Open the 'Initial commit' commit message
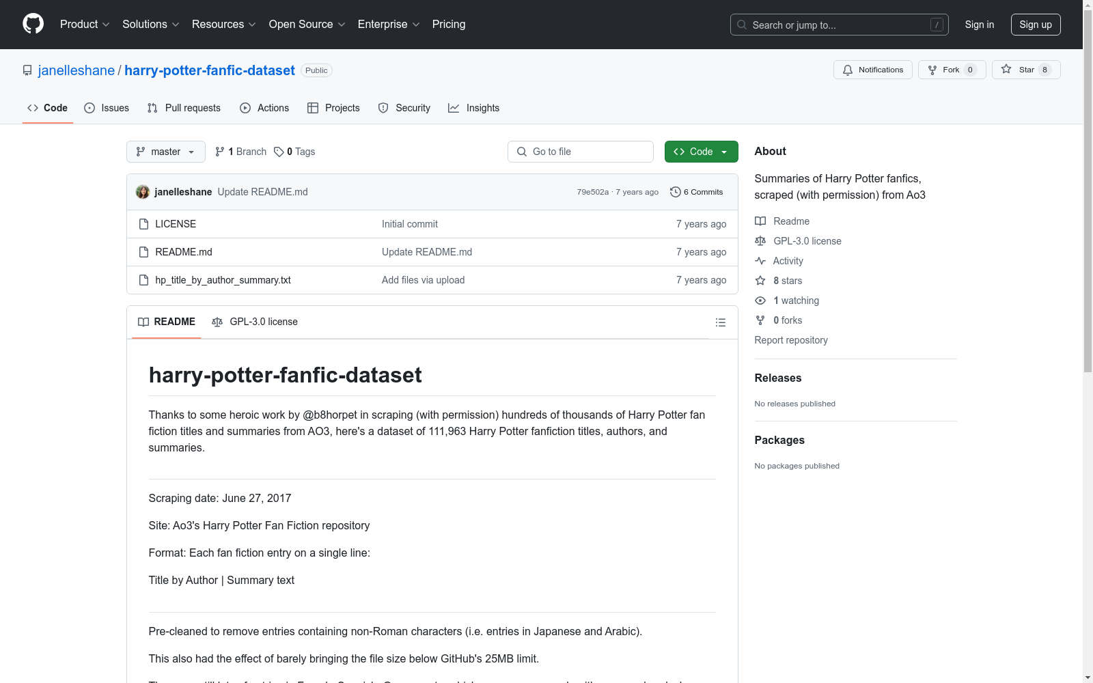 [x=410, y=224]
